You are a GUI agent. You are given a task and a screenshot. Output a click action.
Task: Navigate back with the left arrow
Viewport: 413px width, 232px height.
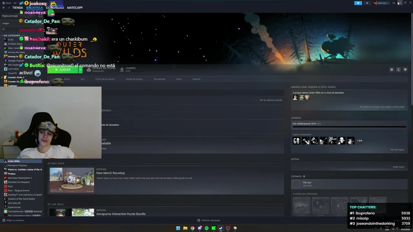tap(4, 8)
